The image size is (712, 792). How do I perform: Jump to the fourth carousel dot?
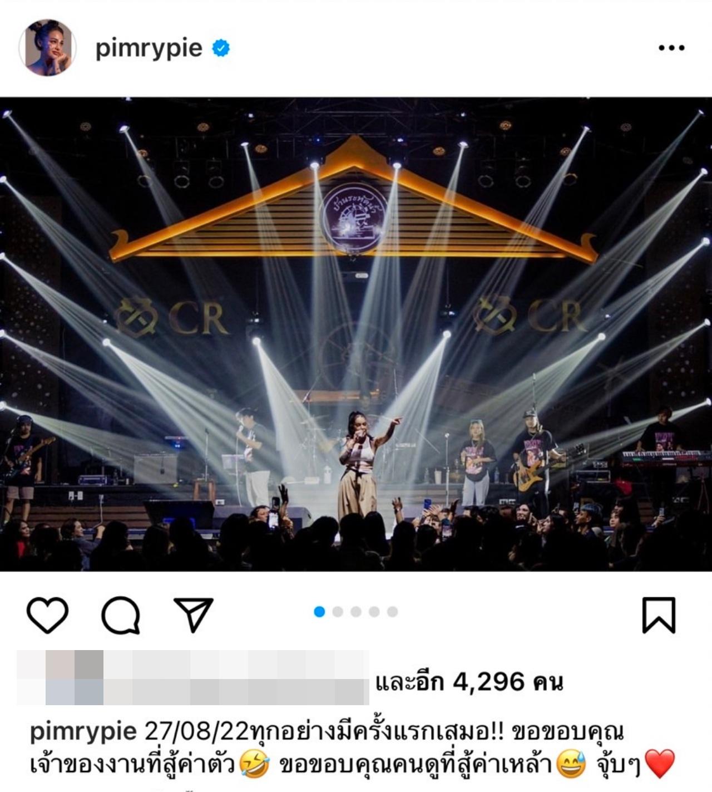(374, 612)
